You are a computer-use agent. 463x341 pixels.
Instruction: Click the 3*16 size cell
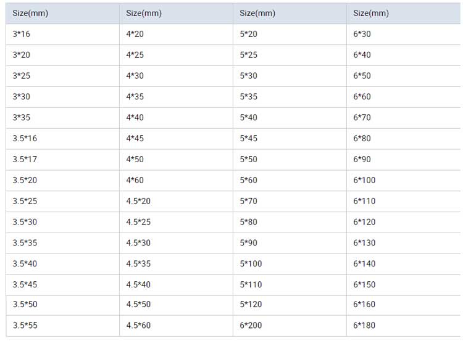point(21,34)
